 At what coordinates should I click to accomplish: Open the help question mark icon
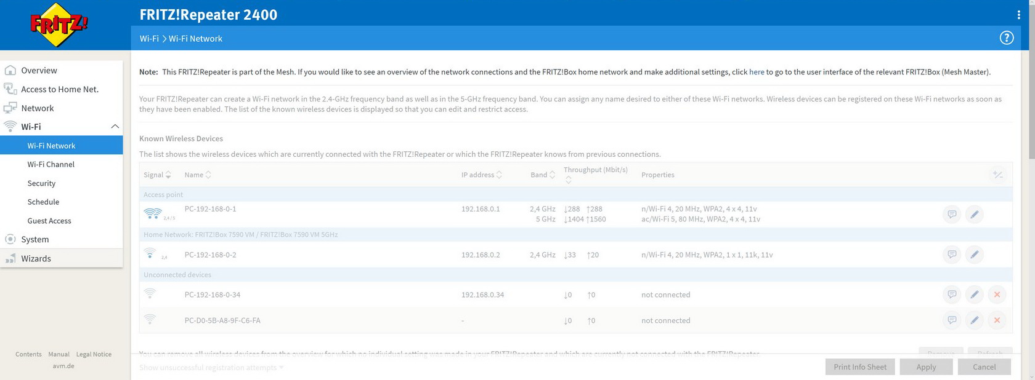[x=1007, y=38]
